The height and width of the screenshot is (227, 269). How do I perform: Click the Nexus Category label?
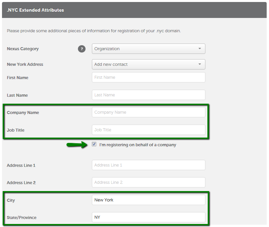(23, 49)
